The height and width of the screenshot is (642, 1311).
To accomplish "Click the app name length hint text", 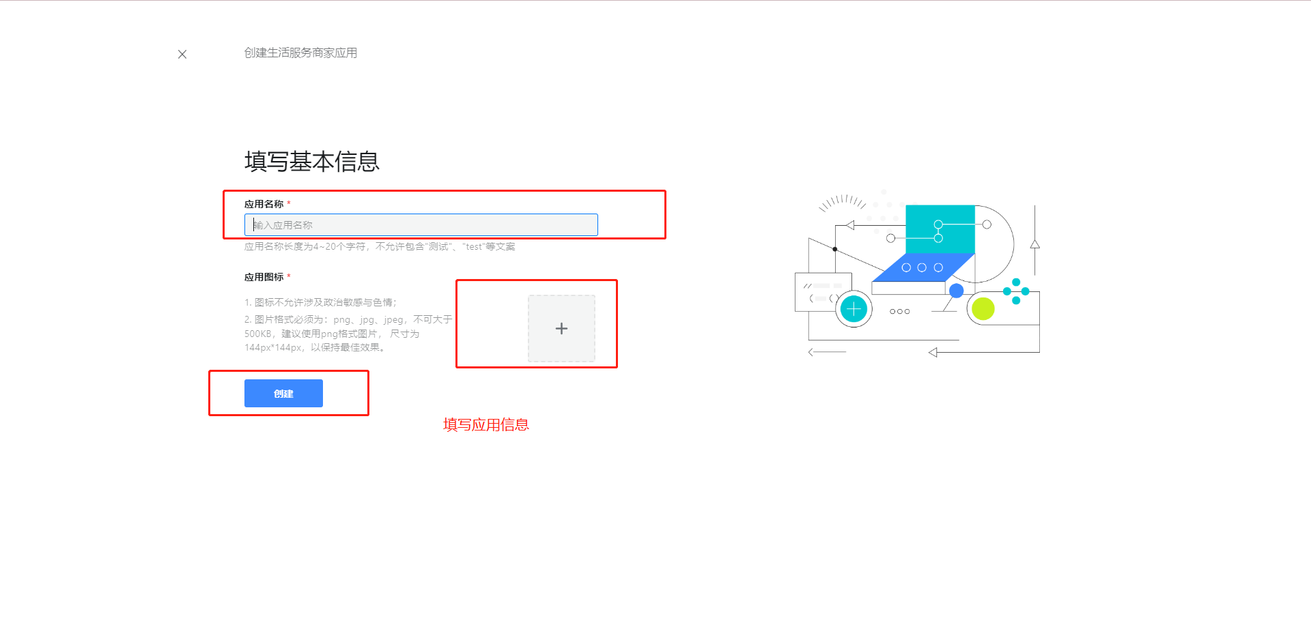I will point(380,247).
